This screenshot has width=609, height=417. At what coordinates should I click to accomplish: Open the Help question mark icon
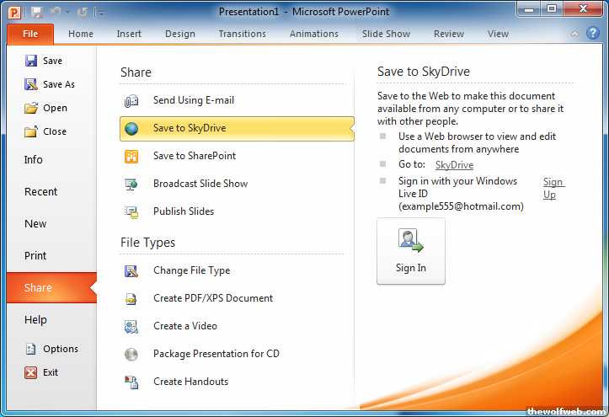pyautogui.click(x=595, y=34)
